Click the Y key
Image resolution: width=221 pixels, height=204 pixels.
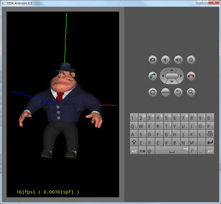pyautogui.click(x=176, y=125)
